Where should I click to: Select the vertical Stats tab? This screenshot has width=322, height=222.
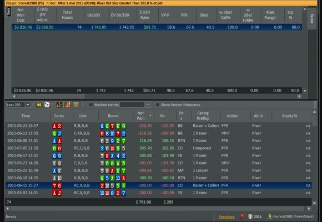point(9,12)
